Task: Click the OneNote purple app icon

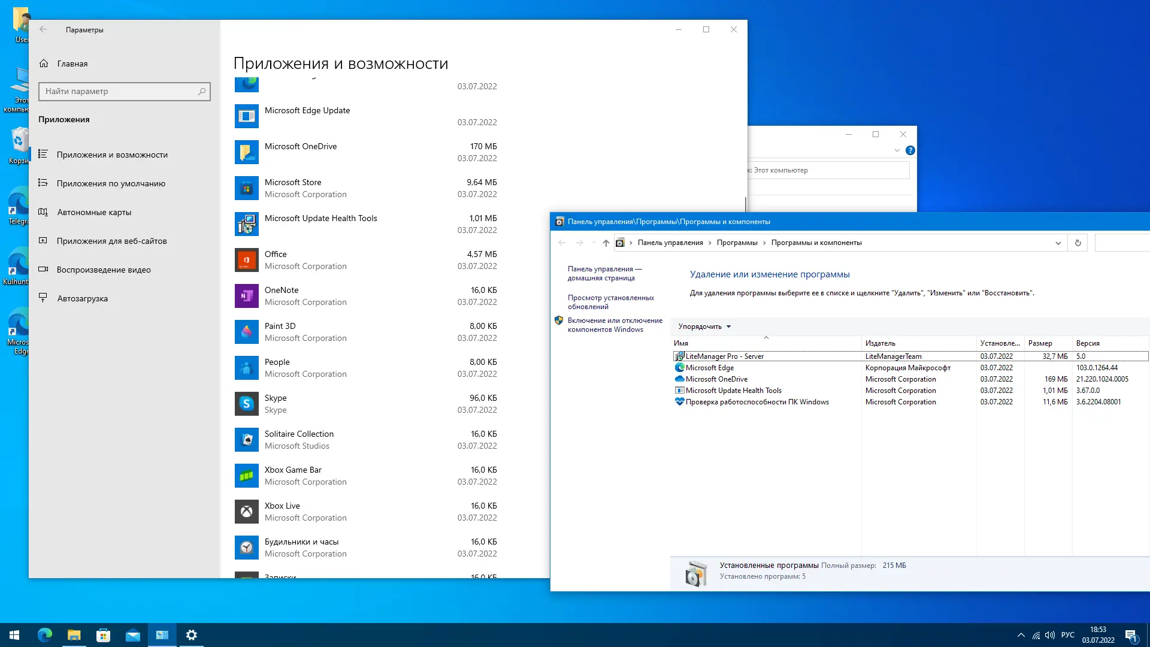Action: pyautogui.click(x=246, y=296)
